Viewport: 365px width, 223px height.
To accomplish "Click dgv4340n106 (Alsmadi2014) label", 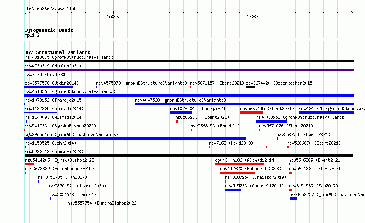I will 246,160.
